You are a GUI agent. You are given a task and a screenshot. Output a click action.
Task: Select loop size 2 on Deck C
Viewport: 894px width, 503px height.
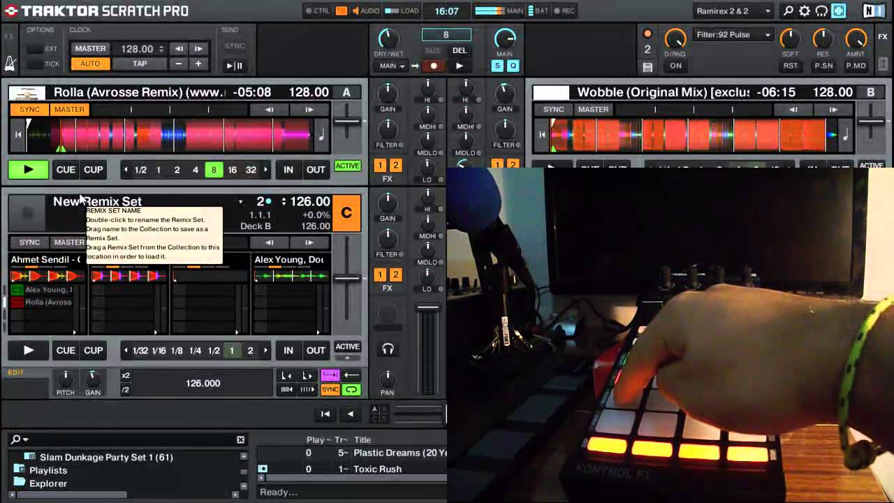250,351
